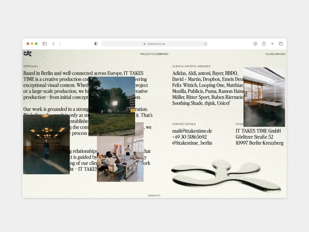Screen dimensions: 309x232
Task: Click the Share icon in the toolbar
Action: click(x=264, y=43)
